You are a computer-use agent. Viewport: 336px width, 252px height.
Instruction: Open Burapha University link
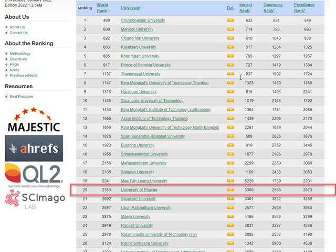(x=138, y=145)
